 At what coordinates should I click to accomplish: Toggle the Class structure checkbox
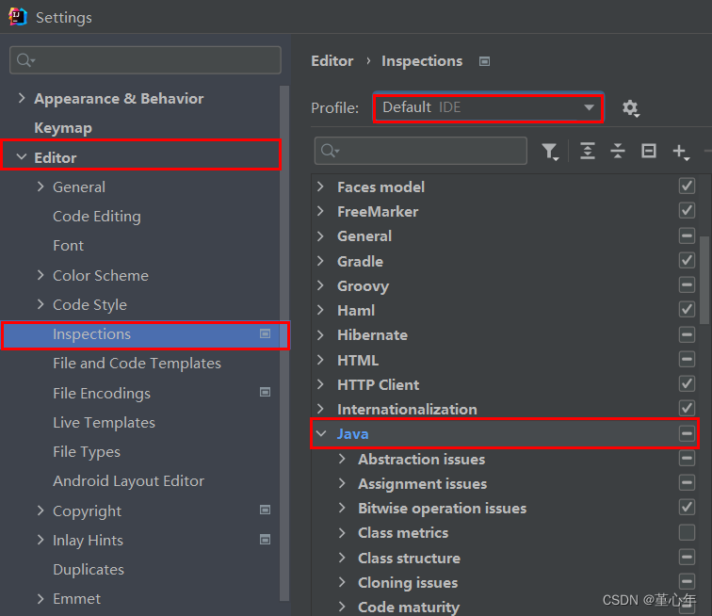pyautogui.click(x=687, y=557)
